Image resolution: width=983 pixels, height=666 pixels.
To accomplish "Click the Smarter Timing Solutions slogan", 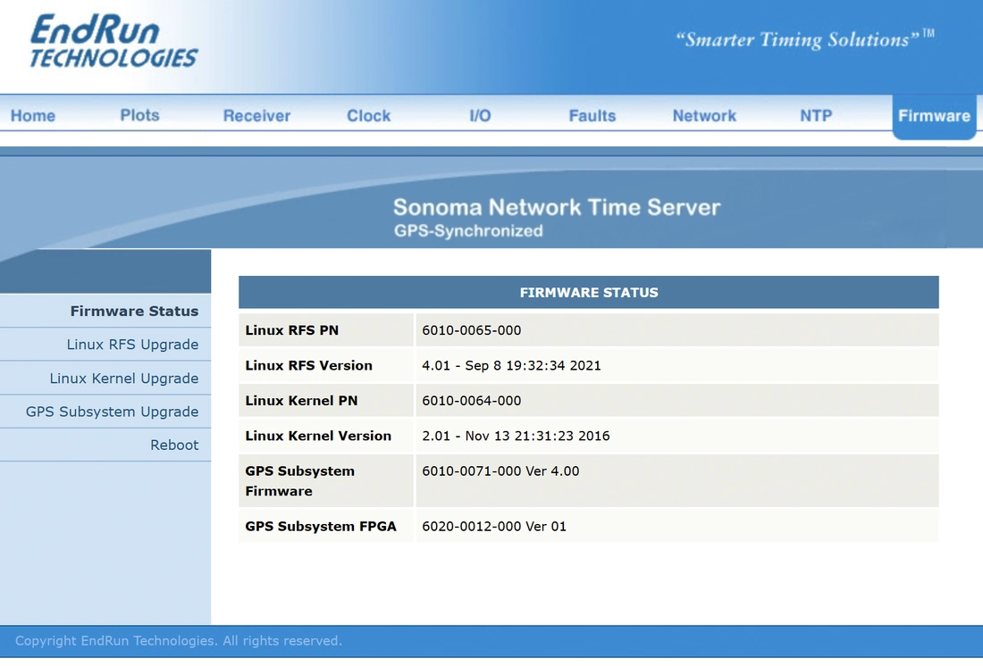I will (805, 39).
